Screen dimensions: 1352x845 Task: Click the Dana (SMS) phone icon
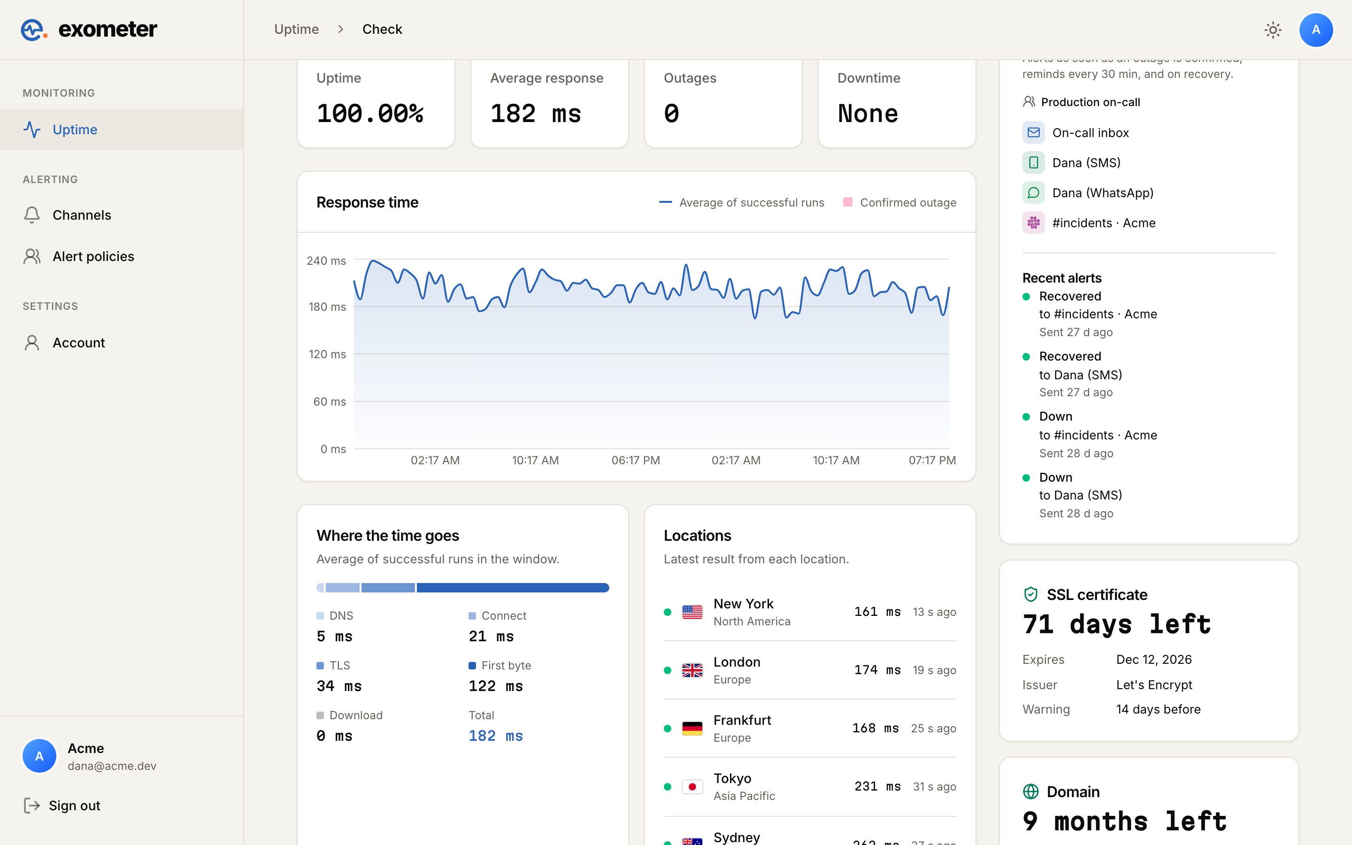1034,162
